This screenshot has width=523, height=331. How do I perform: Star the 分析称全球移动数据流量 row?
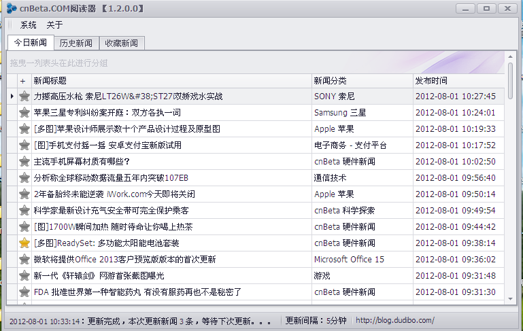24,178
